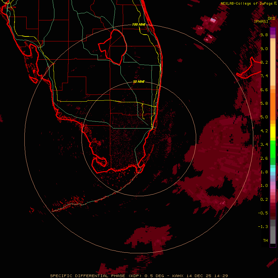278x278 pixels.
Task: Click the 1.8 legend value
Action: (264, 172)
